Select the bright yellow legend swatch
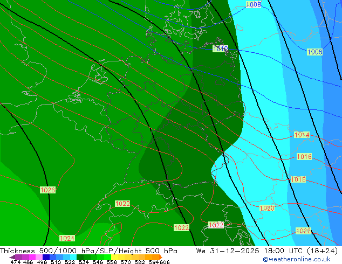Viewport: 342px width, 264px height. tap(114, 257)
